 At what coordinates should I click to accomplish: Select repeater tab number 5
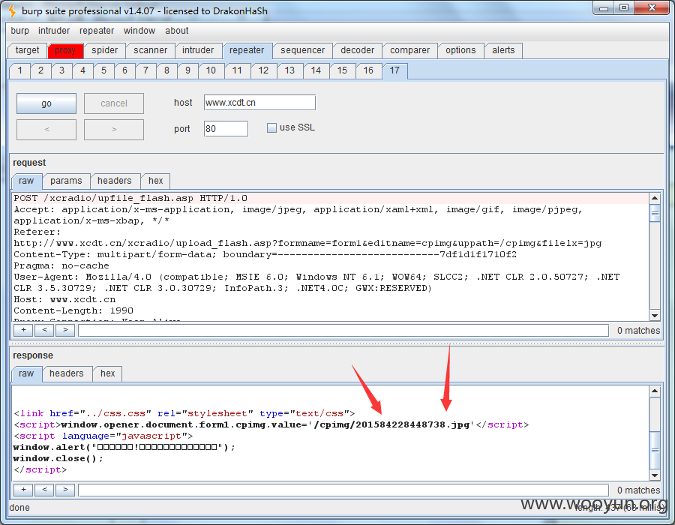(103, 70)
